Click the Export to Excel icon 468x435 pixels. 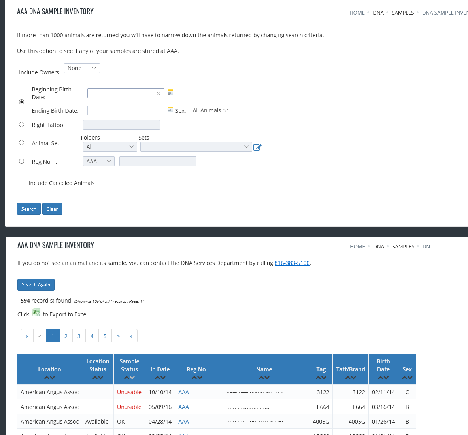tap(36, 313)
